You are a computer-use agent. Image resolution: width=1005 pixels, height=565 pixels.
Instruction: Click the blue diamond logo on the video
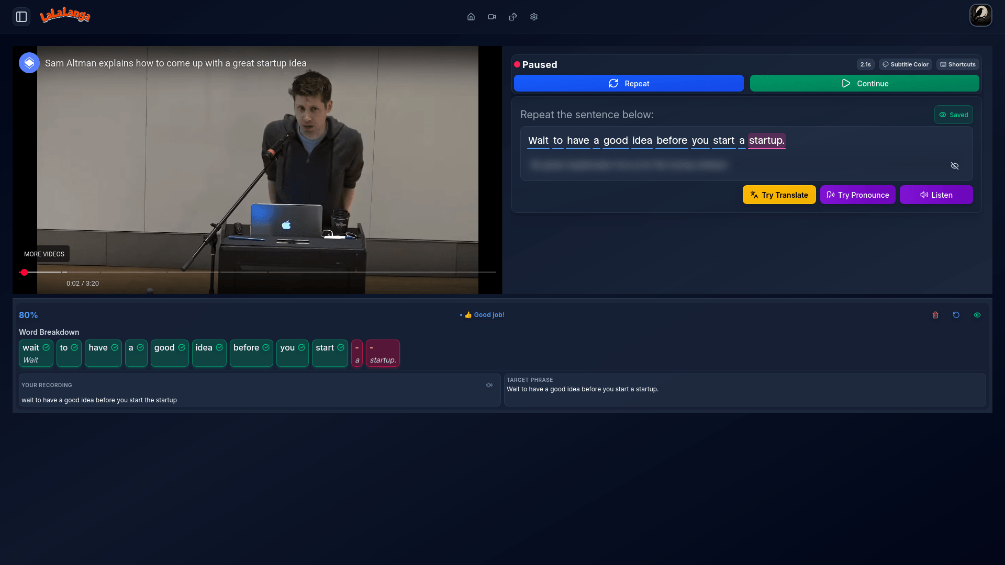tap(29, 62)
